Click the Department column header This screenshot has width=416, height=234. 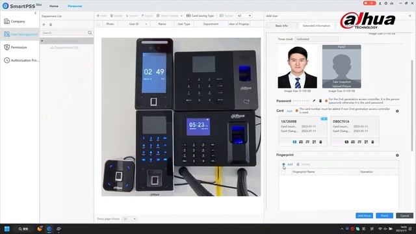(211, 24)
